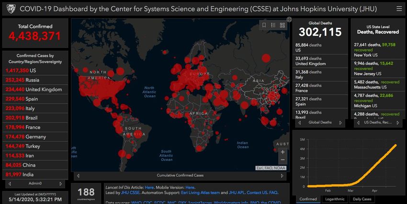The height and width of the screenshot is (204, 407).
Task: Select Iran in confirmed cases list
Action: (x=35, y=156)
